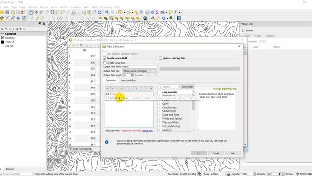Click the Add Vector Layer icon
The image size is (312, 176).
point(8,19)
